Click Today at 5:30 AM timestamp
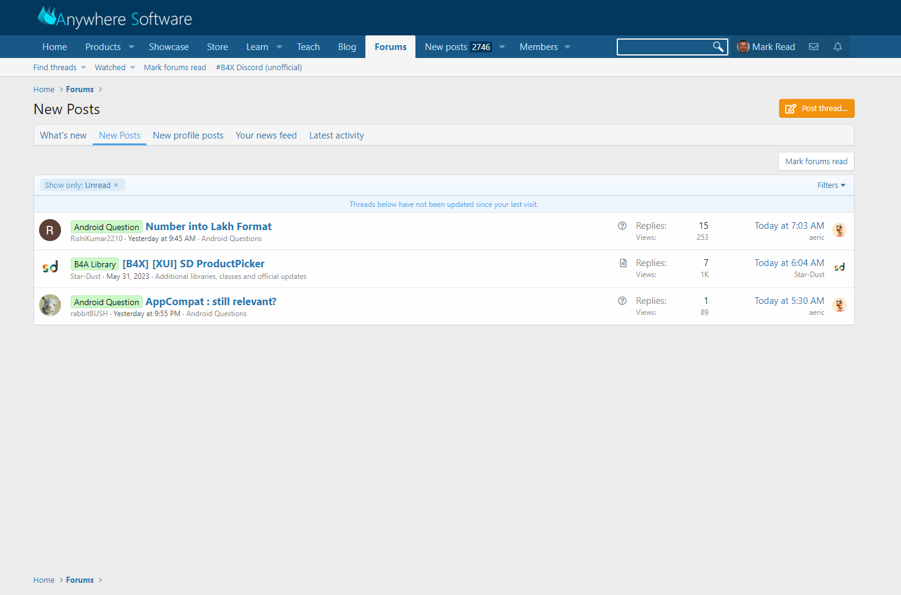The width and height of the screenshot is (901, 595). click(x=789, y=301)
